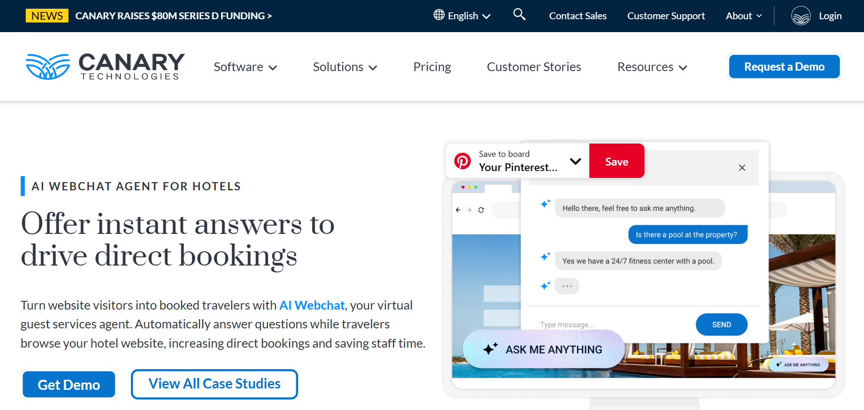Viewport: 864px width, 410px height.
Task: Click sparkle icon beside 'Hello there' message
Action: tap(545, 204)
